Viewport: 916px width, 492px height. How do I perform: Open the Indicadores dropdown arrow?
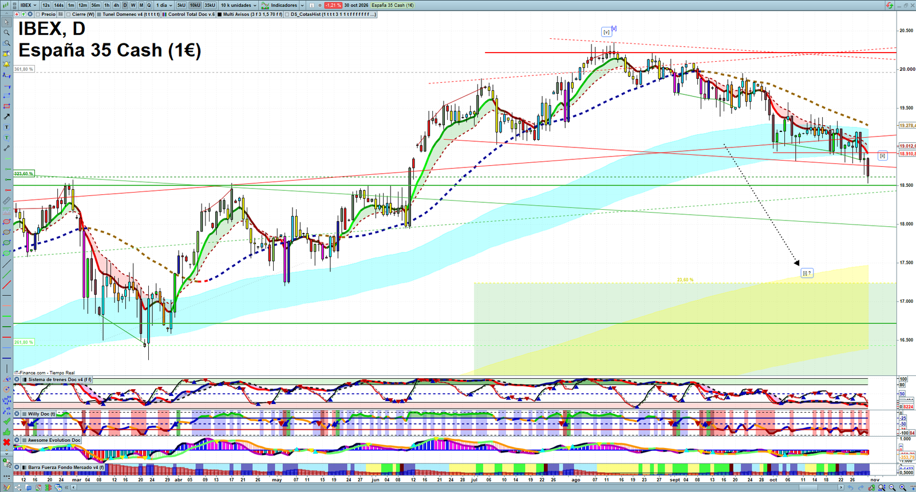pyautogui.click(x=302, y=5)
